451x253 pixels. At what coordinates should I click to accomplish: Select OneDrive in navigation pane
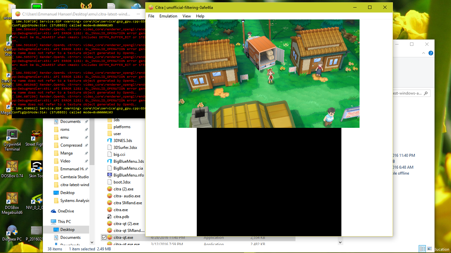point(62,211)
